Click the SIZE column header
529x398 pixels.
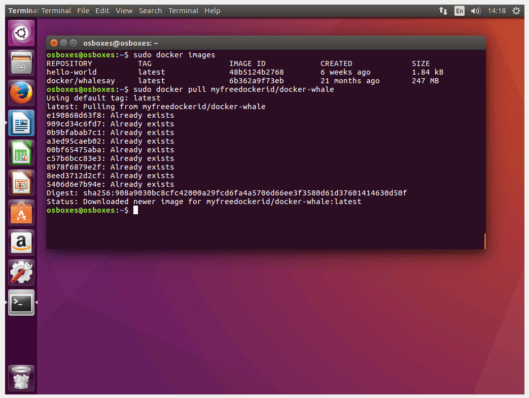(x=420, y=64)
